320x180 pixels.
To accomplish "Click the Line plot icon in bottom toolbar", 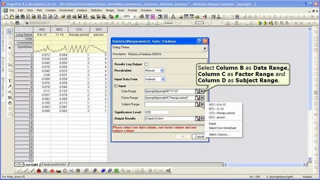I will (x=19, y=170).
